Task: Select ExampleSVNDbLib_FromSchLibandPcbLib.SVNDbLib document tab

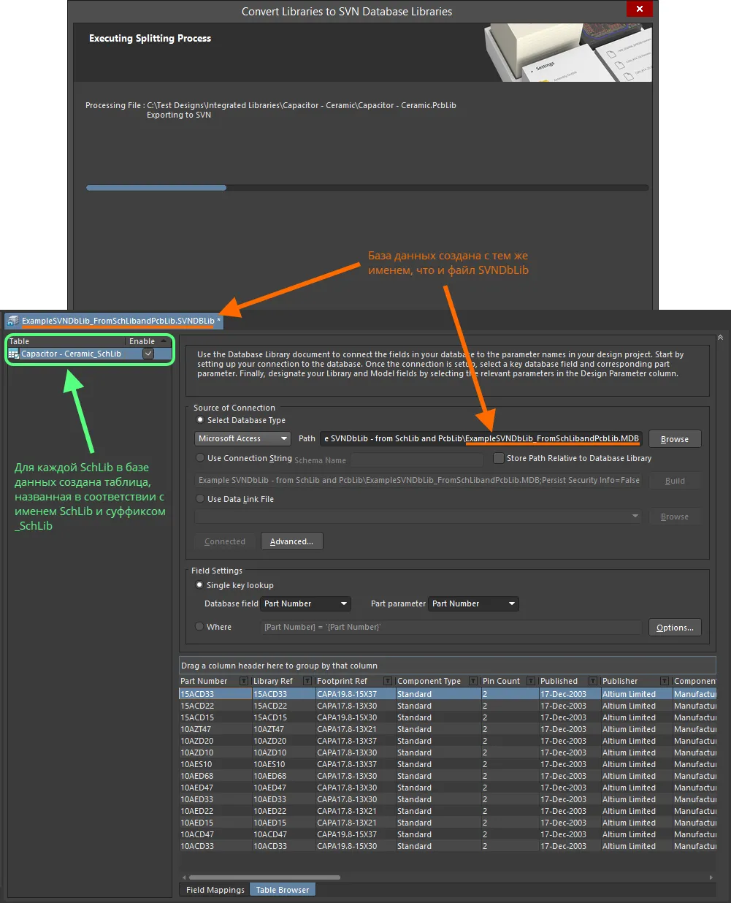Action: pos(114,321)
